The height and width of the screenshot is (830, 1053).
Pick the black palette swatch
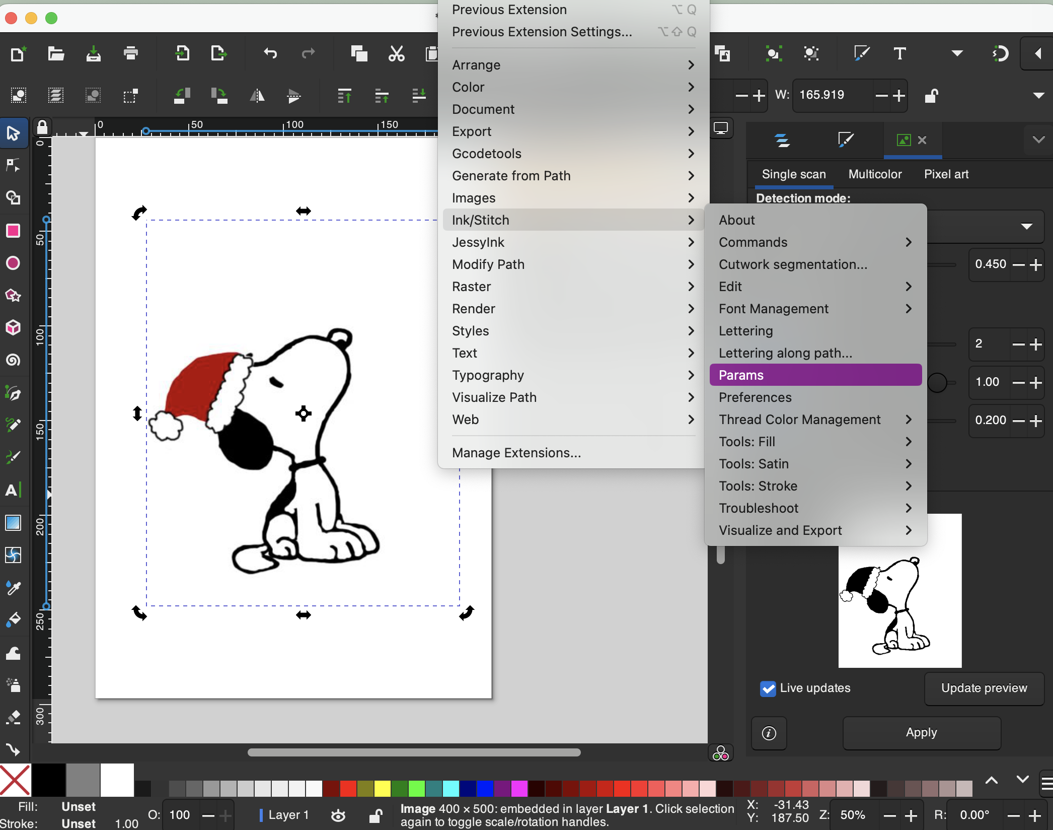[x=48, y=780]
